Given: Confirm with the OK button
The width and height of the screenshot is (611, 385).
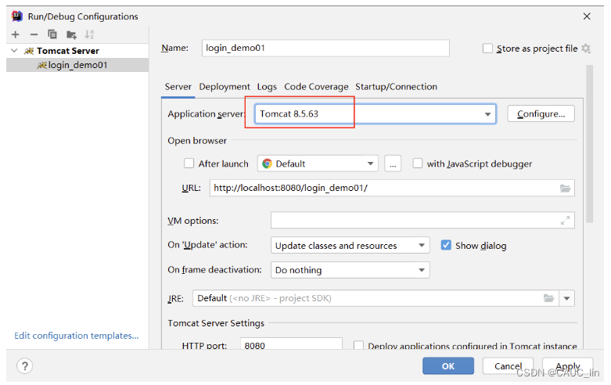Looking at the screenshot, I should tap(448, 366).
